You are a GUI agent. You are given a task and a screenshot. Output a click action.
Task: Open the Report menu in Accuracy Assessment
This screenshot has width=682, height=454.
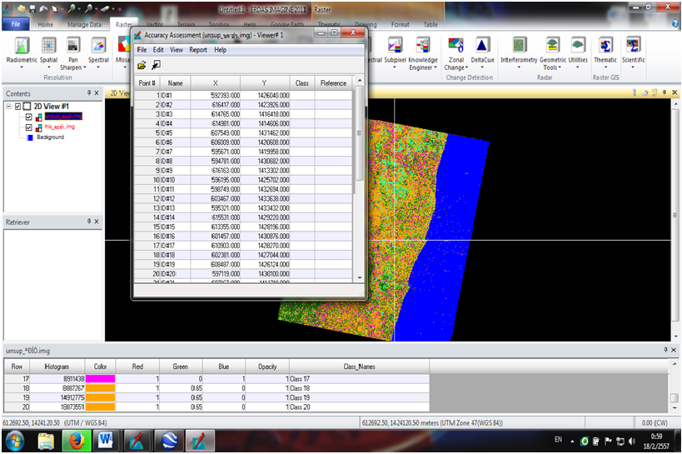point(198,50)
